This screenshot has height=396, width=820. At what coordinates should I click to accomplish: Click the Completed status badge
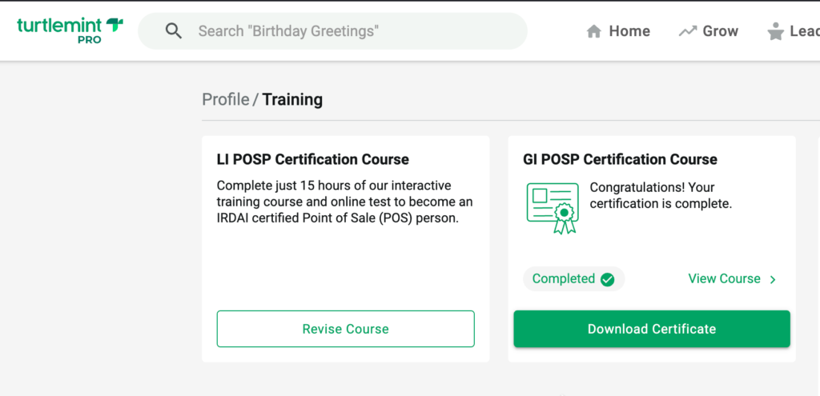pos(573,279)
